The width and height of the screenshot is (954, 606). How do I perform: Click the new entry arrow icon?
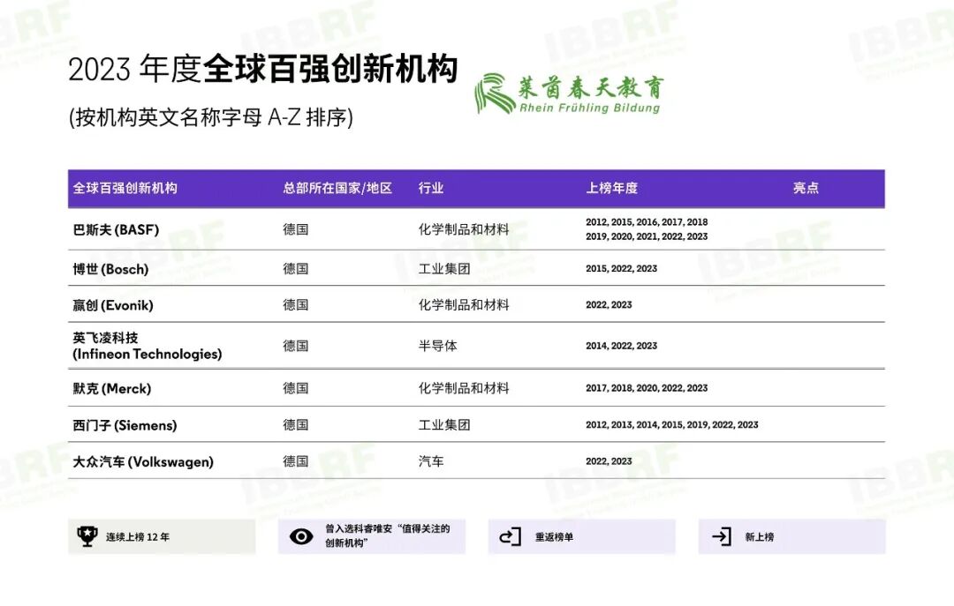click(x=722, y=536)
